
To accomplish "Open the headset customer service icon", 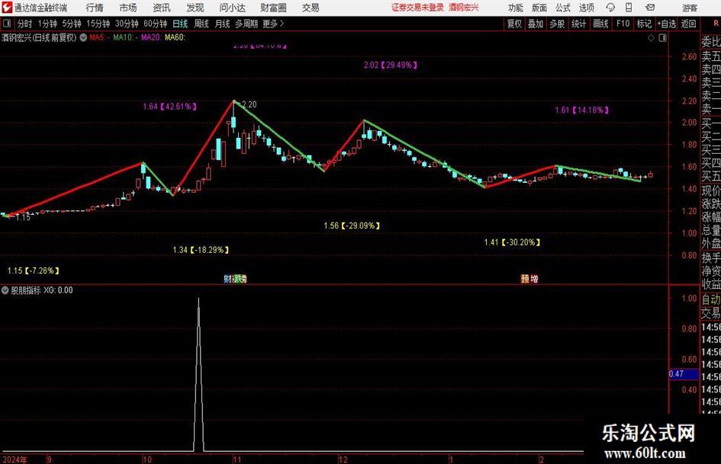I will point(610,8).
